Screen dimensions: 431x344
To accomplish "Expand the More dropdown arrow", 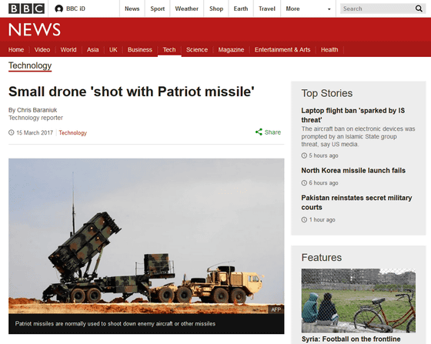I will (329, 9).
